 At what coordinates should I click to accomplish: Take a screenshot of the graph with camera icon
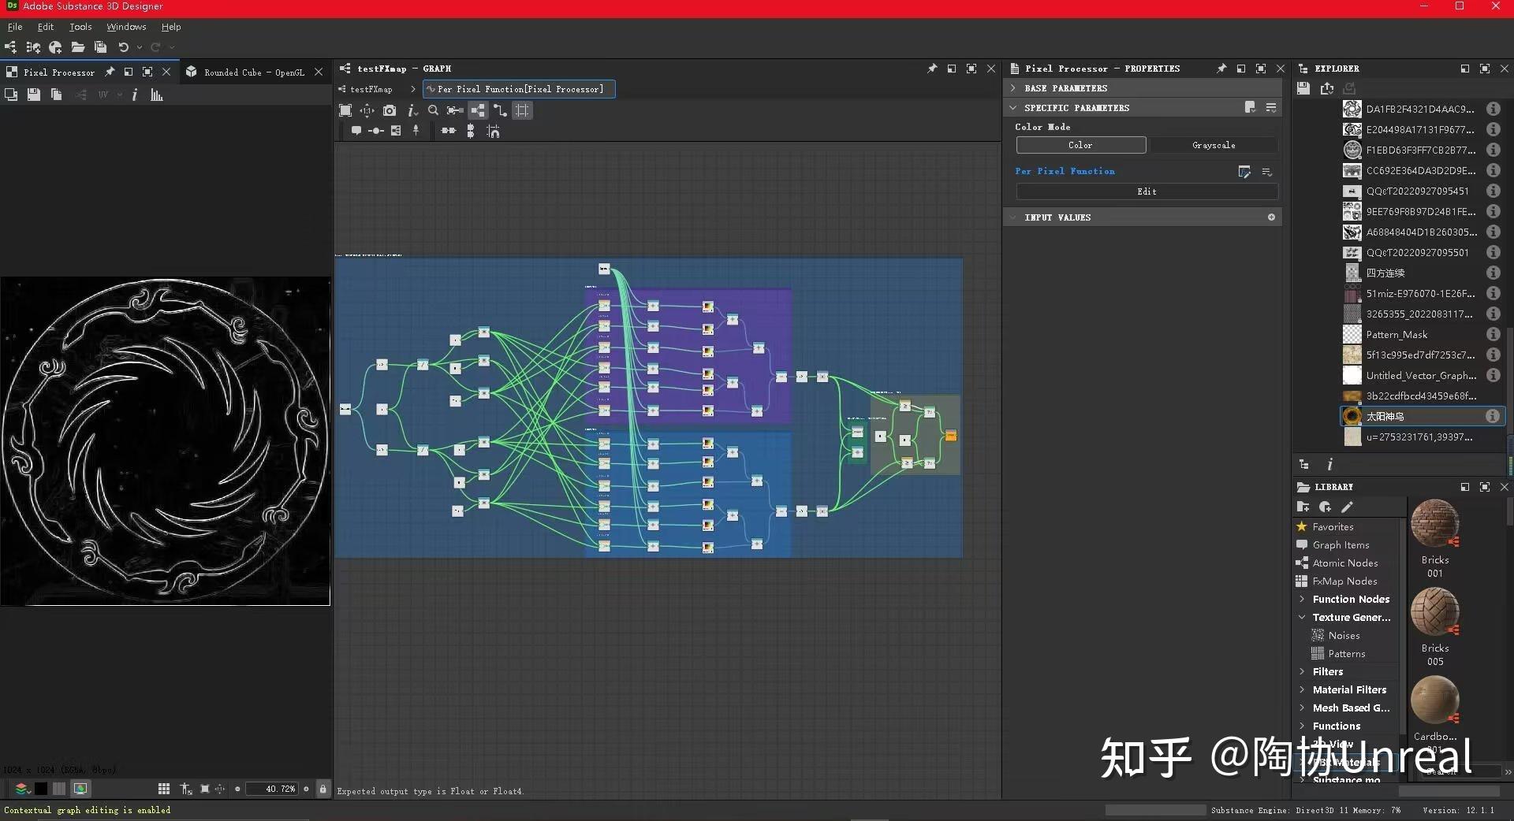click(390, 110)
